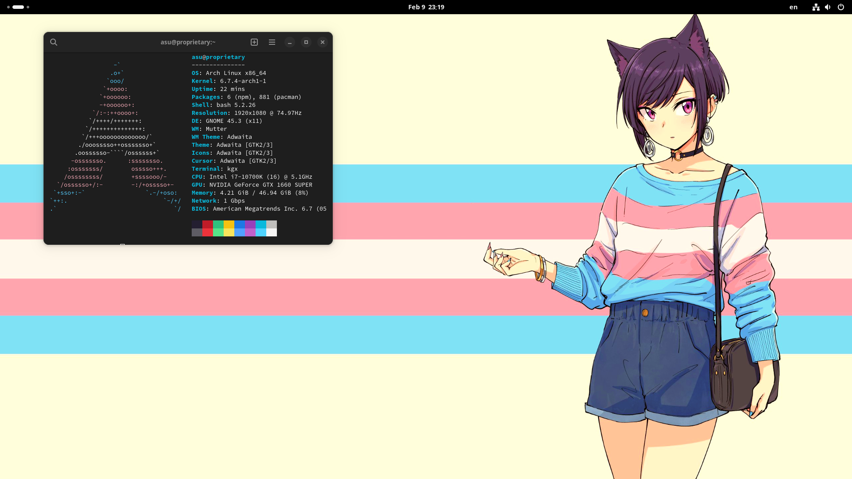Click the Arch Linux ASCII logo
Image resolution: width=852 pixels, height=479 pixels.
[116, 137]
